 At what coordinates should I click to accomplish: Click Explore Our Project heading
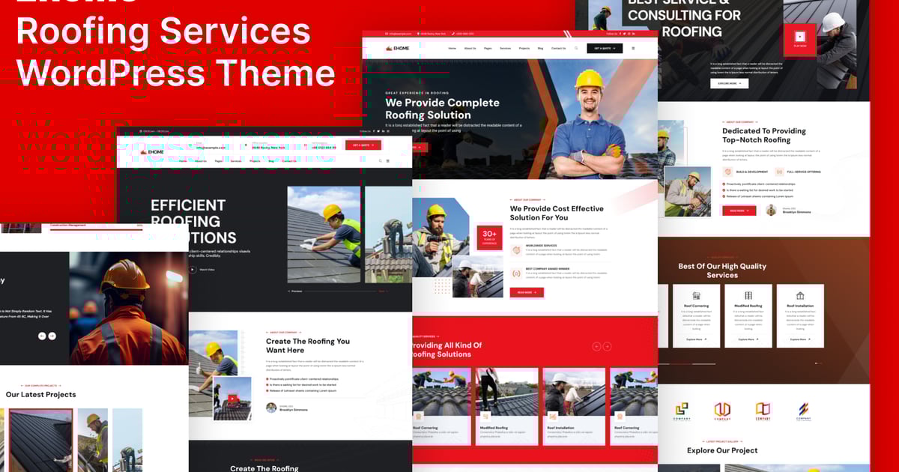722,450
